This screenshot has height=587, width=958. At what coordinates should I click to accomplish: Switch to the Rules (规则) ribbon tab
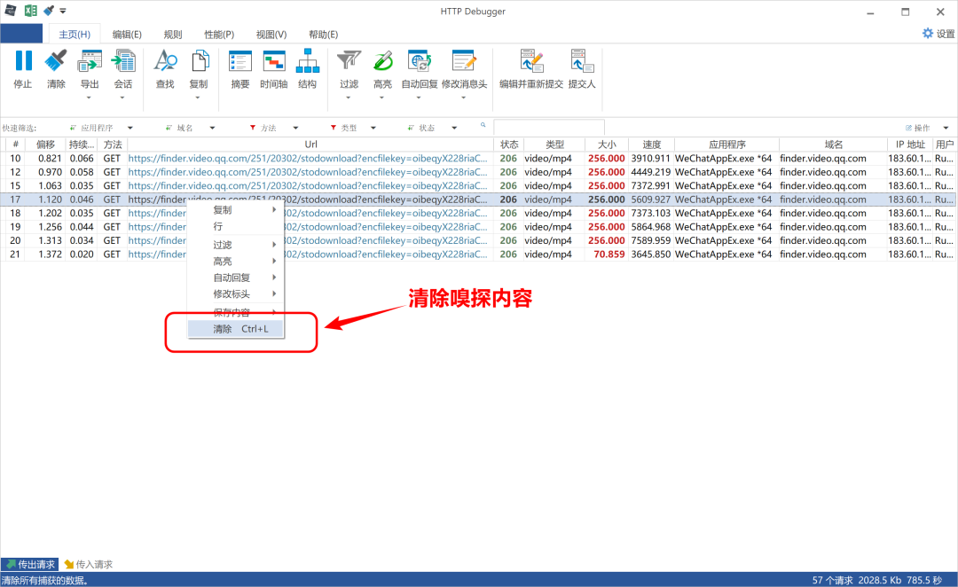(x=173, y=35)
